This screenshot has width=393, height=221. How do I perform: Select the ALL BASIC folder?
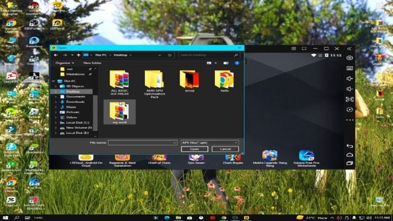(x=120, y=83)
